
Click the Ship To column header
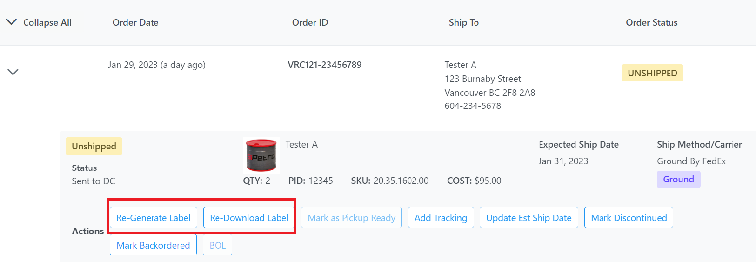click(464, 22)
